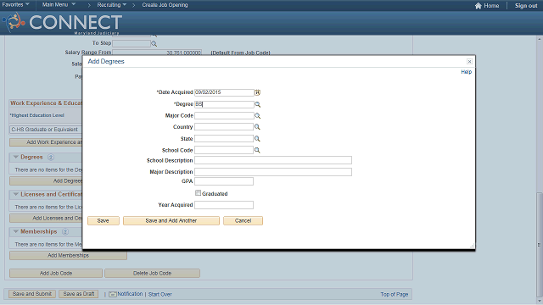Collapse the Memberships section
The height and width of the screenshot is (305, 543).
point(15,231)
